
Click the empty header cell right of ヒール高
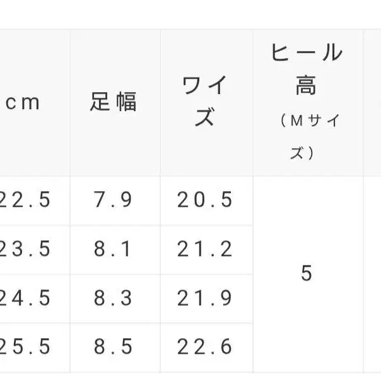pyautogui.click(x=373, y=102)
